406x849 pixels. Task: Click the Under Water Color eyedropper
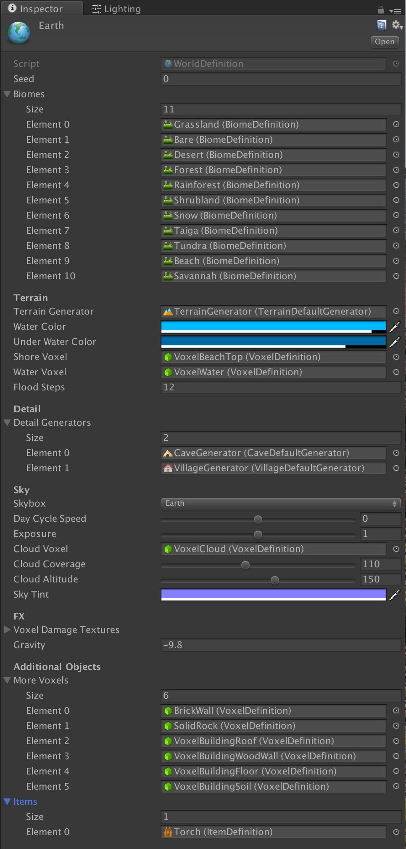395,342
